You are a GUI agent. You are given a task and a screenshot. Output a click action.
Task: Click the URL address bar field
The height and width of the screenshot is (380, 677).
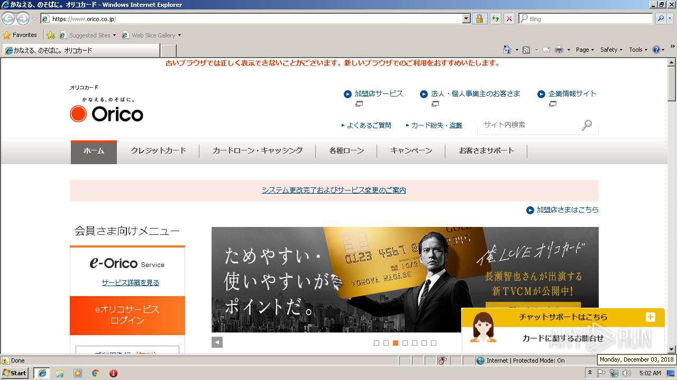256,18
